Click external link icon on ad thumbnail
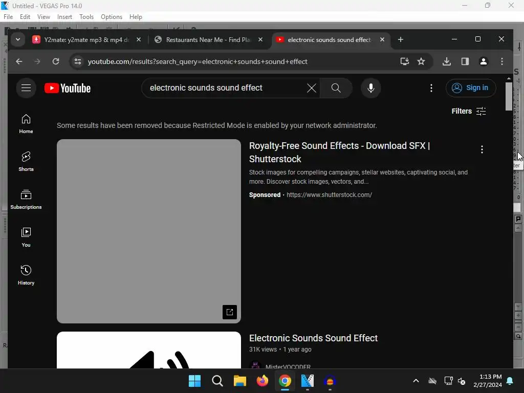 coord(230,312)
